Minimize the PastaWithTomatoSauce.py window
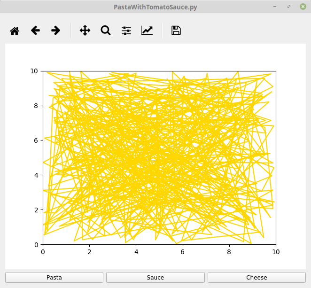The width and height of the screenshot is (311, 288). [275, 7]
